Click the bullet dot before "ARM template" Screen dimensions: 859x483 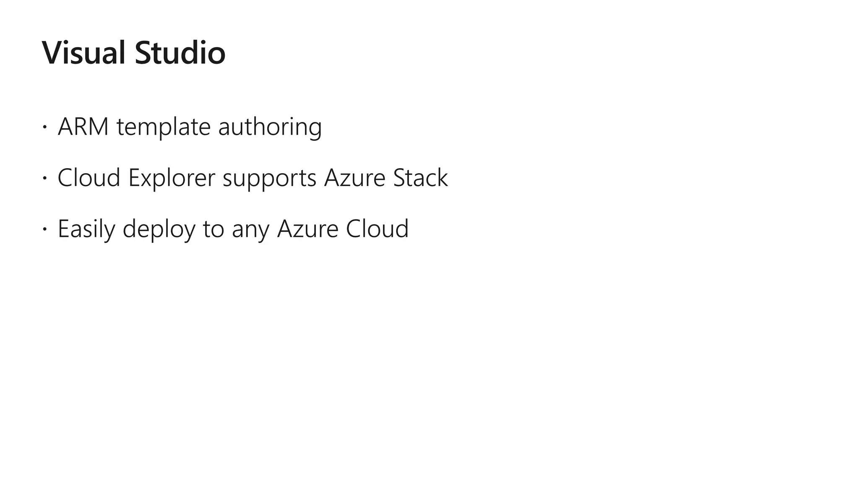[x=44, y=127]
